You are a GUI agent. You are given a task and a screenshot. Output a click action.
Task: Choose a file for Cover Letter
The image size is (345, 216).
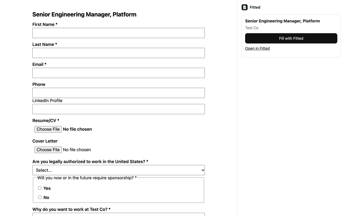pos(48,150)
